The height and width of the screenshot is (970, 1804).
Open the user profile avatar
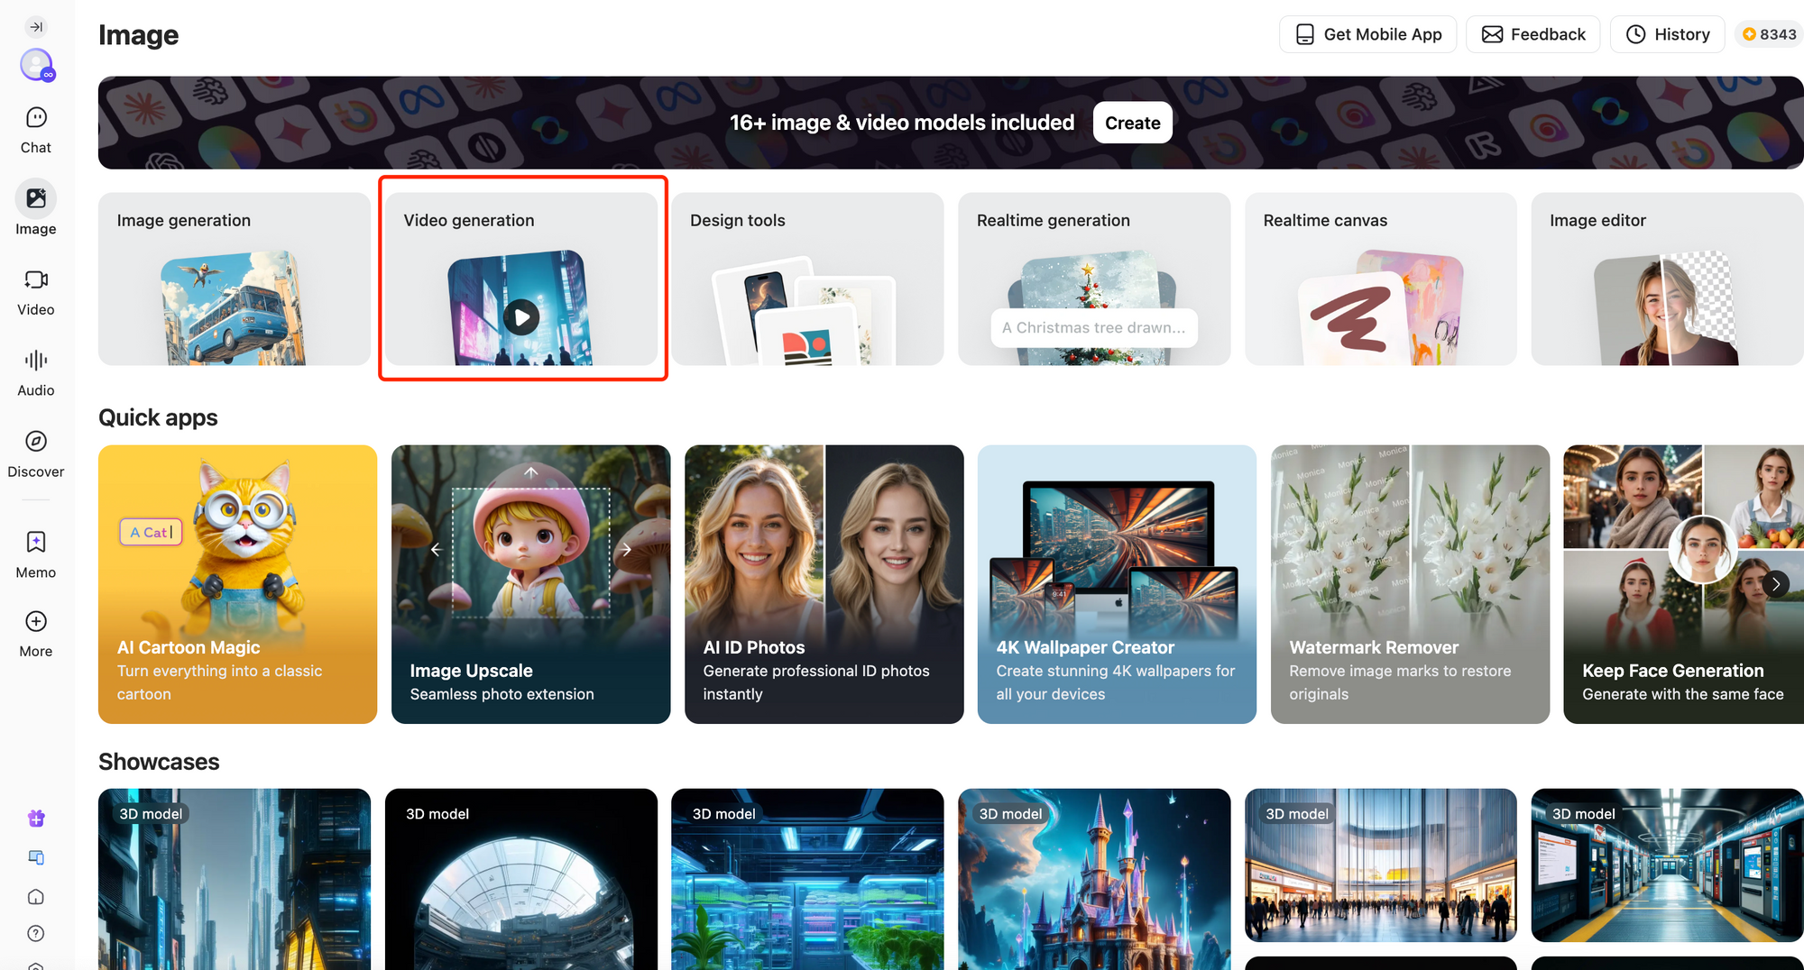pyautogui.click(x=36, y=65)
